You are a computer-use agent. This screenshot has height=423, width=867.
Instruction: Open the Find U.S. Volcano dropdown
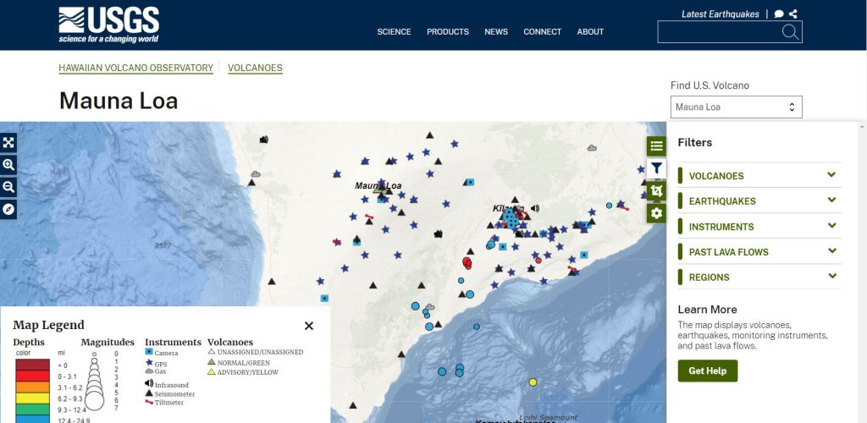pos(736,107)
